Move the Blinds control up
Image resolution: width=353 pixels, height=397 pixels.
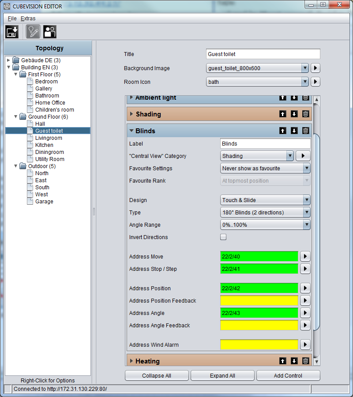coord(282,131)
